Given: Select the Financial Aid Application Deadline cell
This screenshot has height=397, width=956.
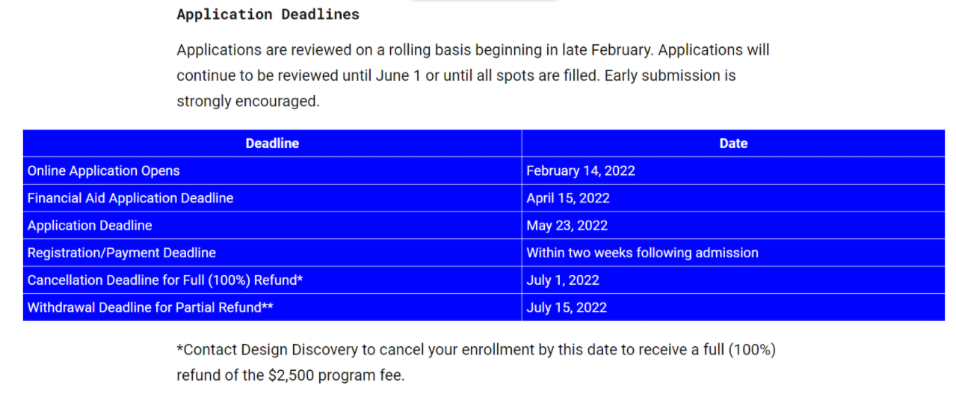Looking at the screenshot, I should 131,198.
